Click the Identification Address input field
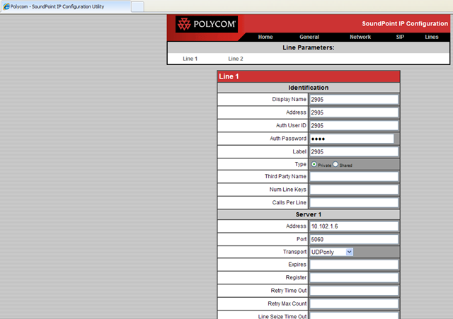Viewport: 453px width, 319px height. (354, 112)
